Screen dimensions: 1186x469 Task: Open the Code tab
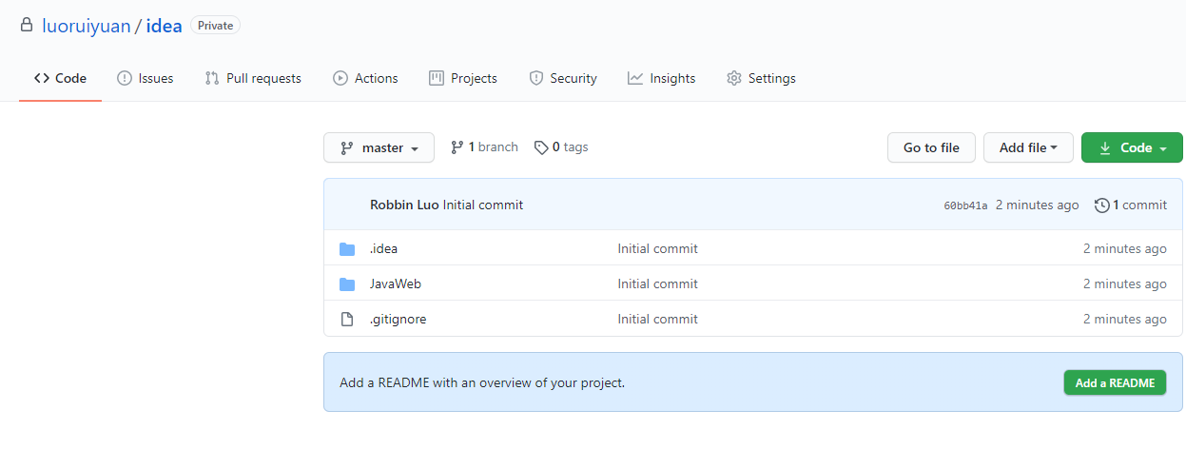[x=60, y=78]
